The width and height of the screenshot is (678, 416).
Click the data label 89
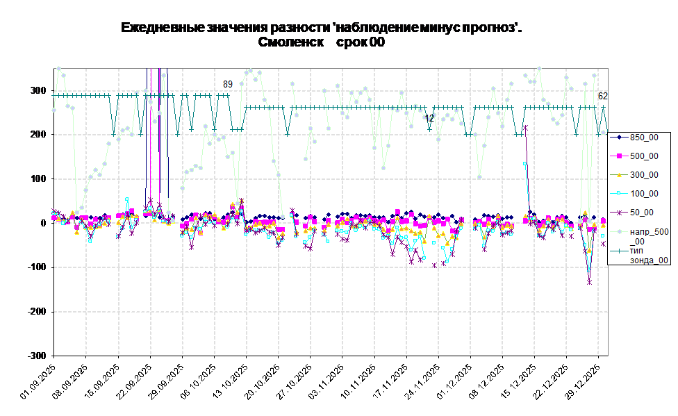coord(227,84)
